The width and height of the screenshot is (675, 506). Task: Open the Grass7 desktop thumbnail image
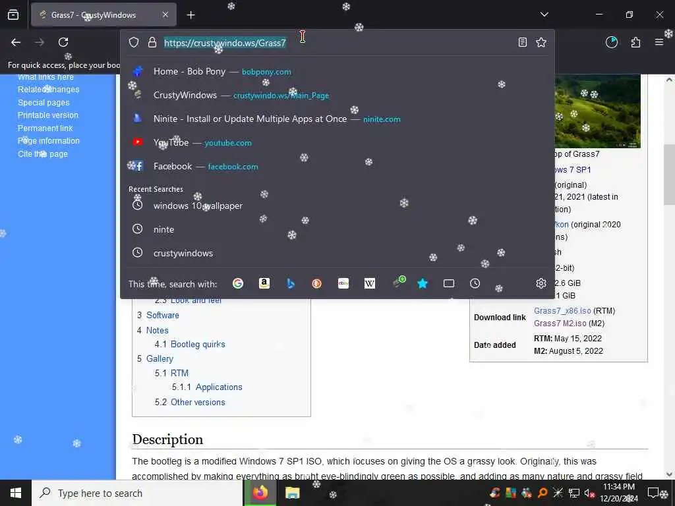(x=597, y=111)
